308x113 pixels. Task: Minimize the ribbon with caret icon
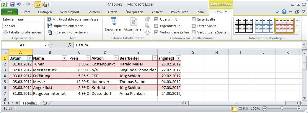[x=278, y=12]
